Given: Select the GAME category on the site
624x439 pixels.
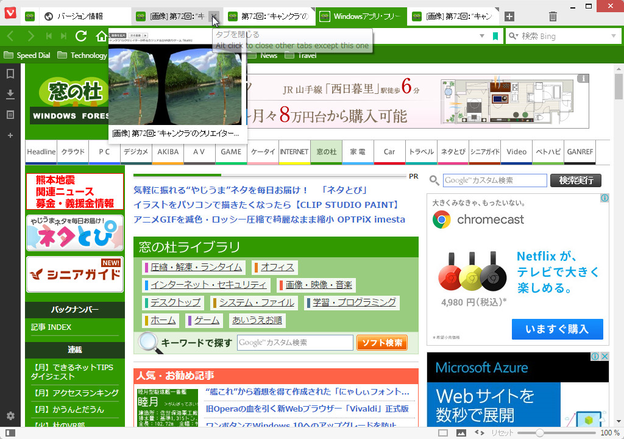Looking at the screenshot, I should pos(231,152).
